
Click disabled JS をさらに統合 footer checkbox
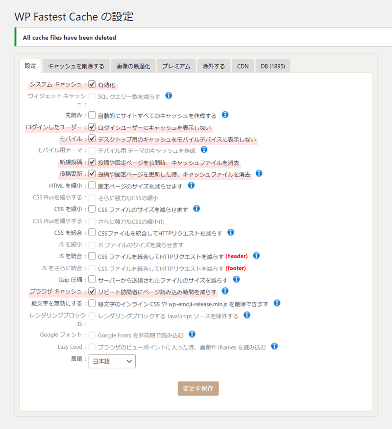pyautogui.click(x=92, y=268)
